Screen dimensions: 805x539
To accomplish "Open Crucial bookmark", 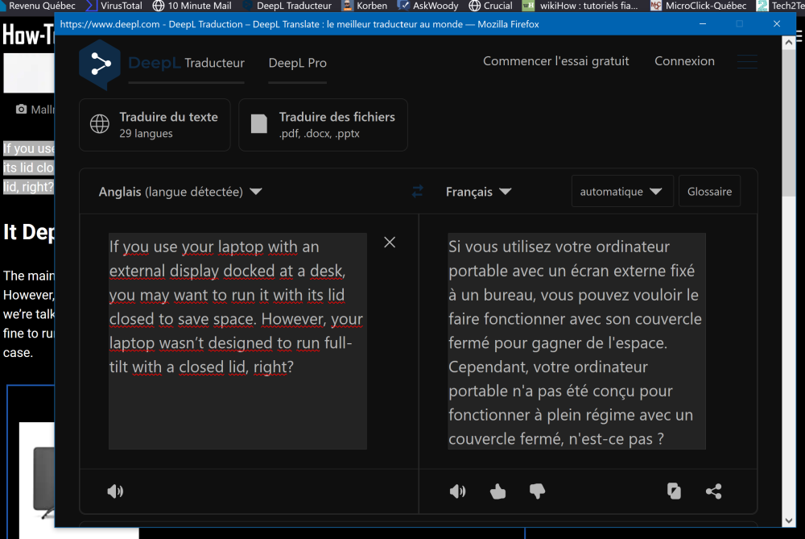I will [x=491, y=6].
